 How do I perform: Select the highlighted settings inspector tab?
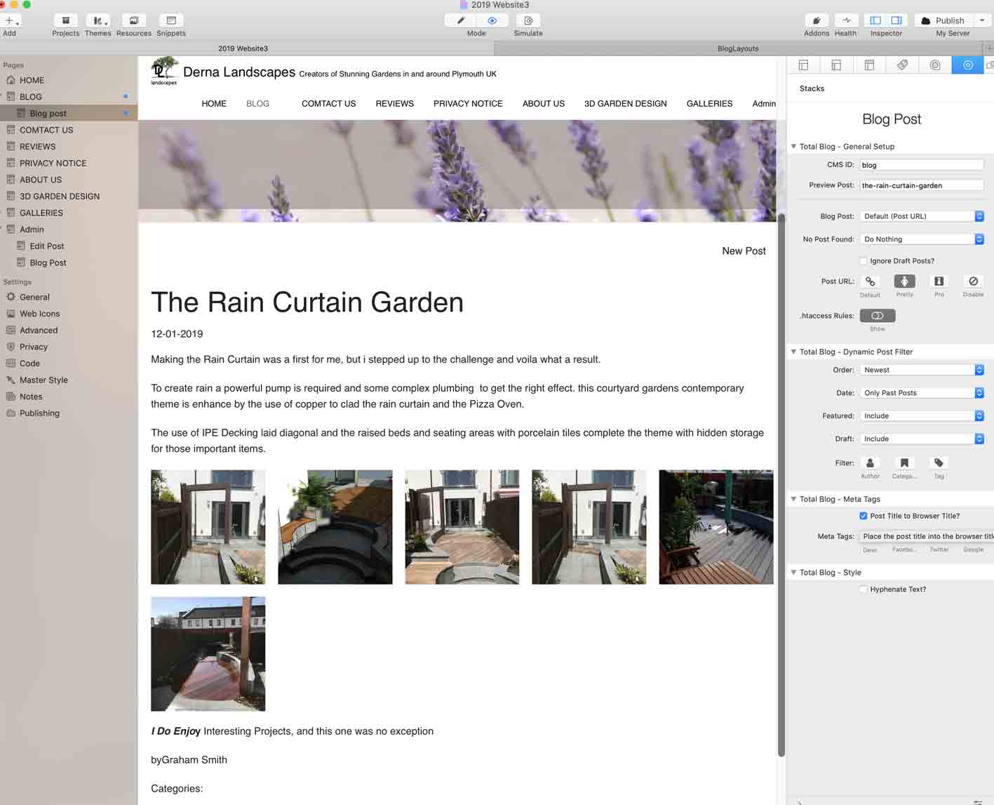(968, 65)
